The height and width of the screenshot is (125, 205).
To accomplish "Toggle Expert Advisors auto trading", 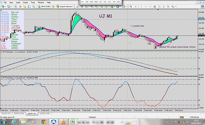I will (65, 7).
